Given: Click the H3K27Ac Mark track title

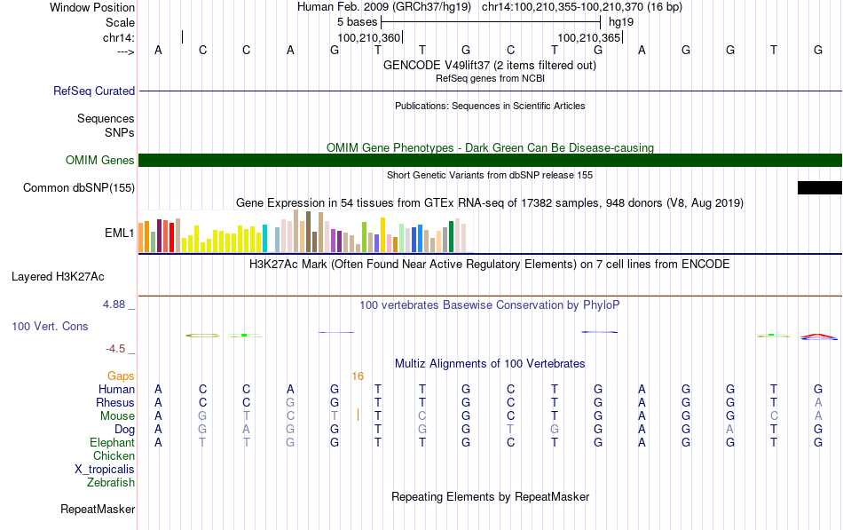Looking at the screenshot, I should 489,265.
